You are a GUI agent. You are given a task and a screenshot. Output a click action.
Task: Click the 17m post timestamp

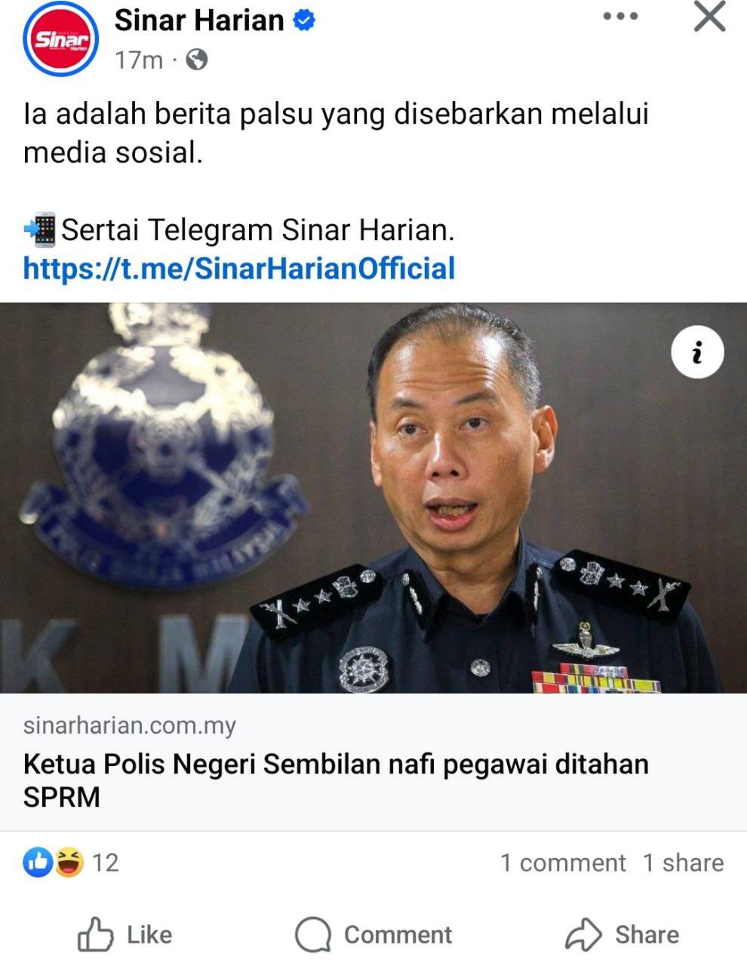click(x=139, y=60)
